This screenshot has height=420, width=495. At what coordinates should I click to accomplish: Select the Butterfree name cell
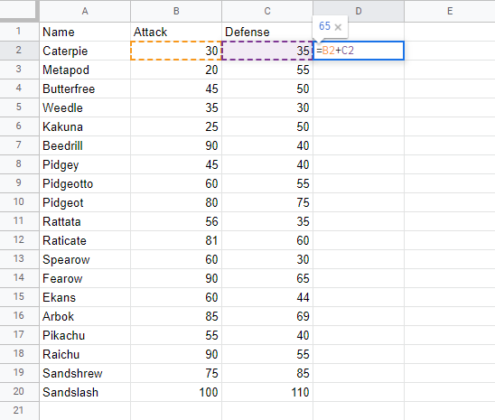click(x=85, y=89)
